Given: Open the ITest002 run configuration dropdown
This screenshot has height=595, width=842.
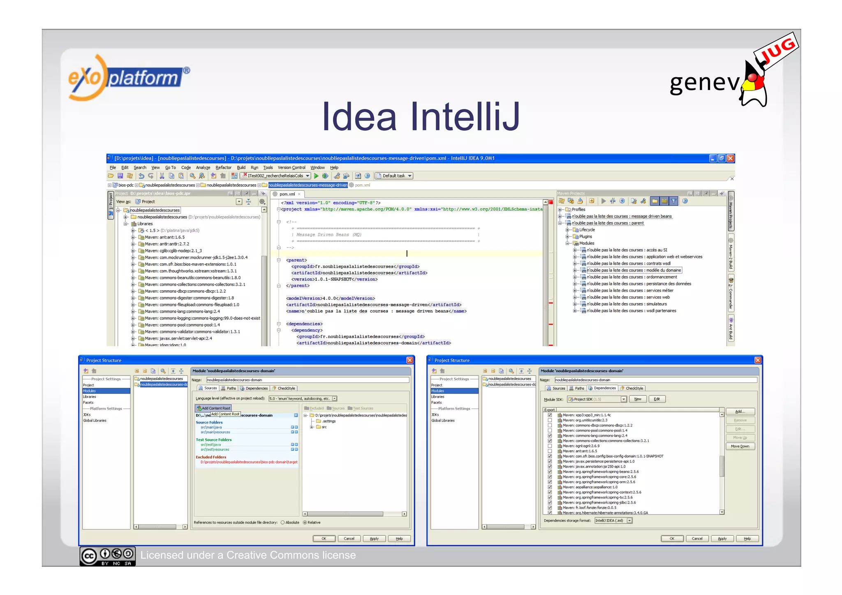Looking at the screenshot, I should click(x=308, y=176).
